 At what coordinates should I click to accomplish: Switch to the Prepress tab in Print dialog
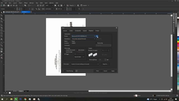(91, 31)
